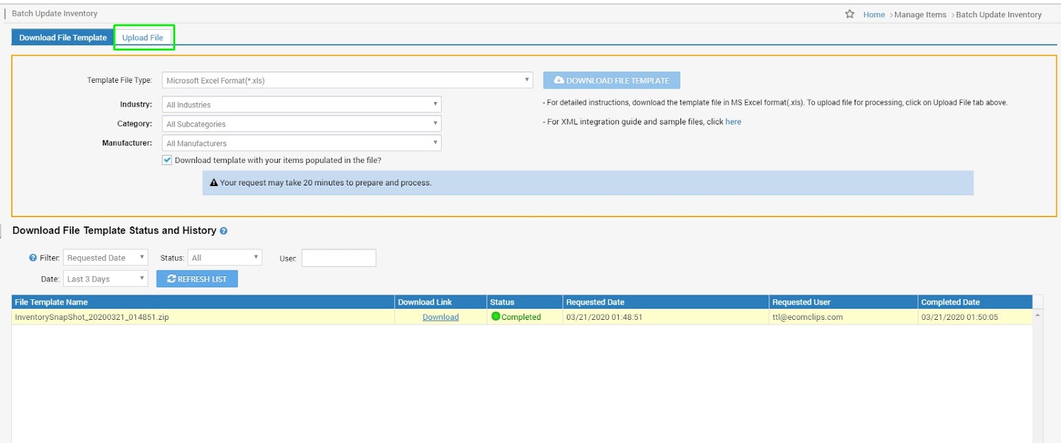Click Batch Update Inventory breadcrumb
This screenshot has height=443, width=1061.
point(999,15)
